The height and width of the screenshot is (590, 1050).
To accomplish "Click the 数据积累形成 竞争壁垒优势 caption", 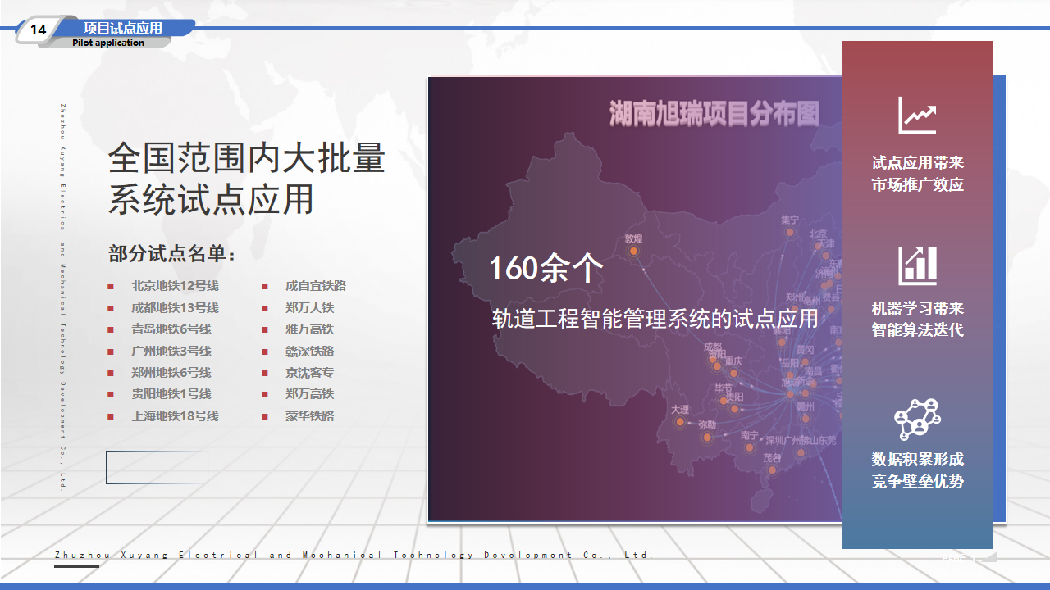I will click(917, 470).
